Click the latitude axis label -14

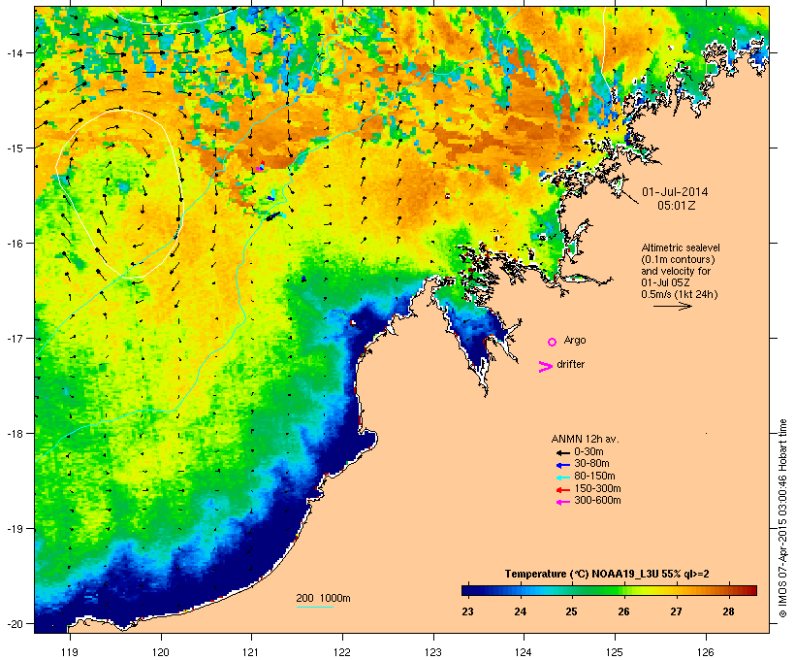pos(14,52)
